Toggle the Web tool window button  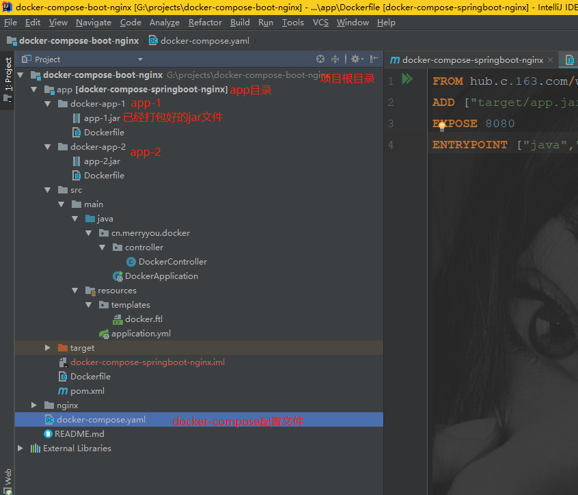8,481
